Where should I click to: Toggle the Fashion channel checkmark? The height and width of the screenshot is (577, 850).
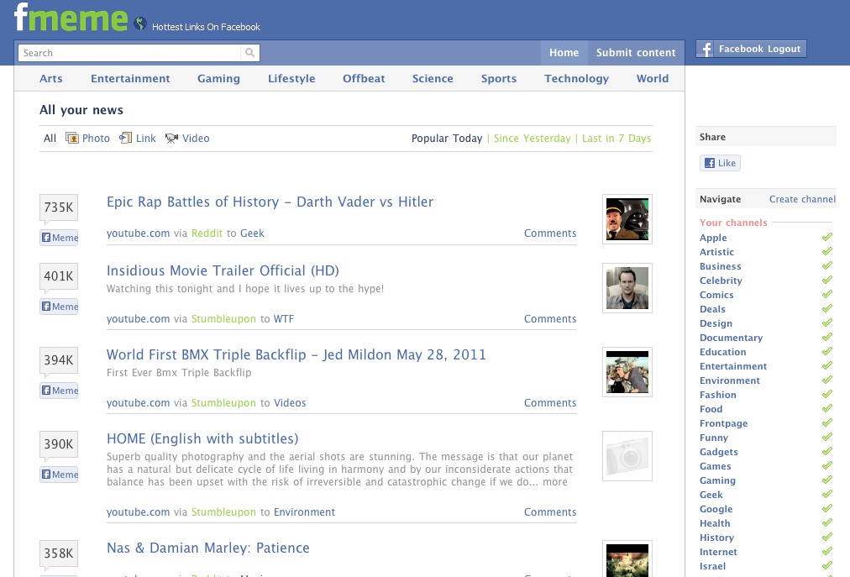click(827, 394)
